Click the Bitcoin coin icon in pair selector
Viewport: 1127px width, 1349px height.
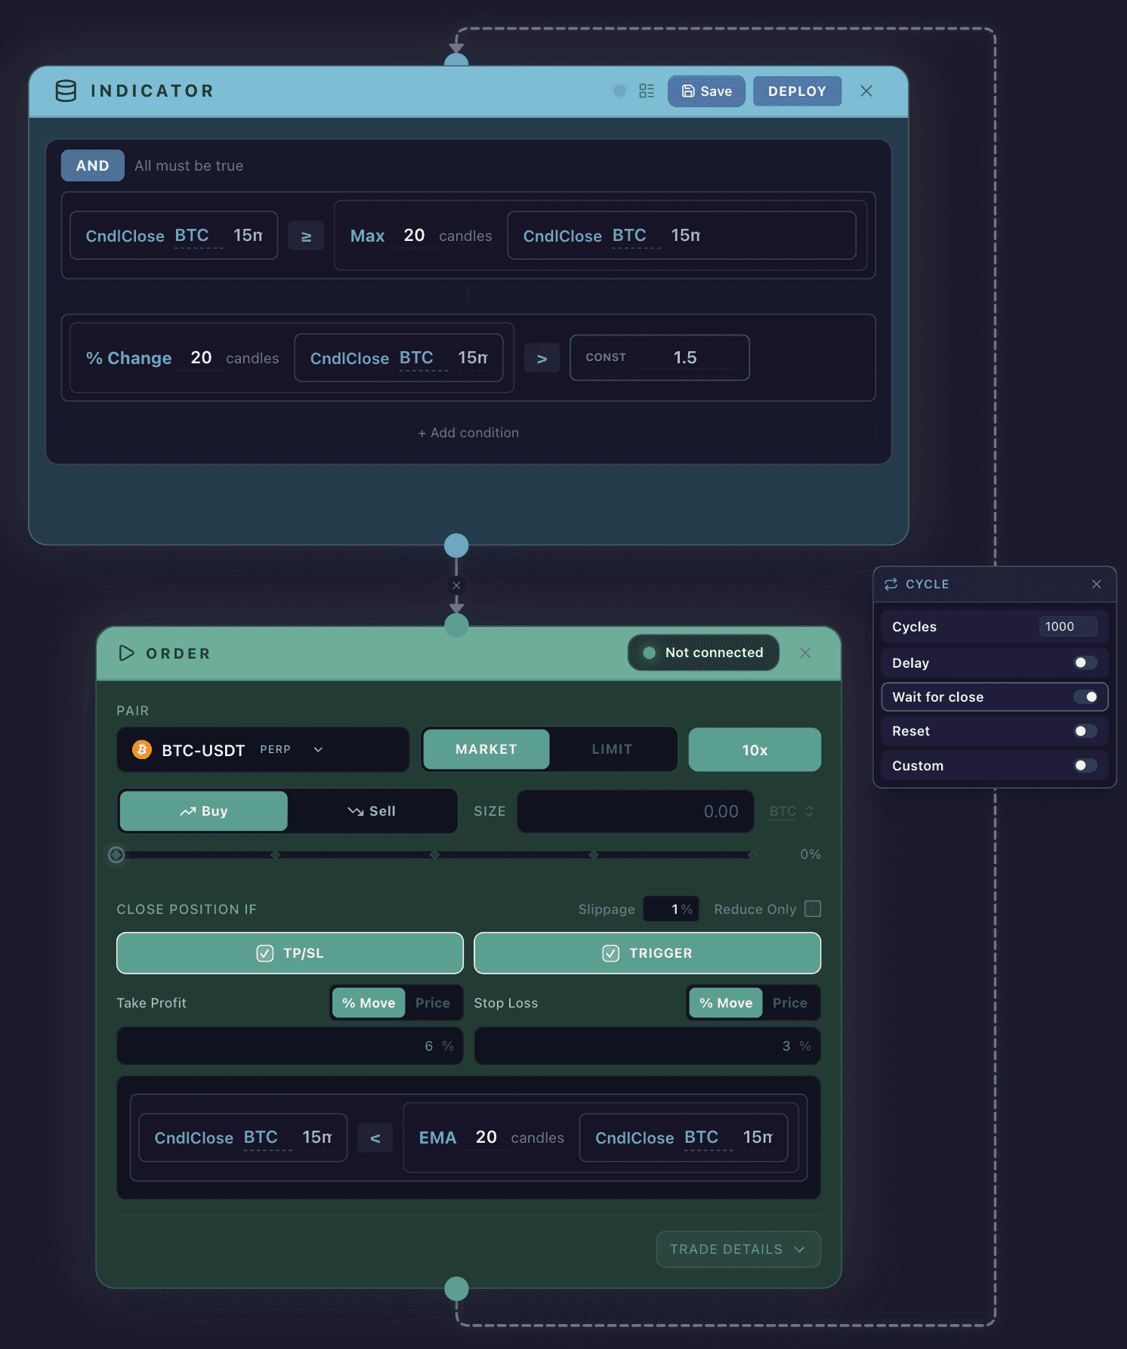pos(142,749)
